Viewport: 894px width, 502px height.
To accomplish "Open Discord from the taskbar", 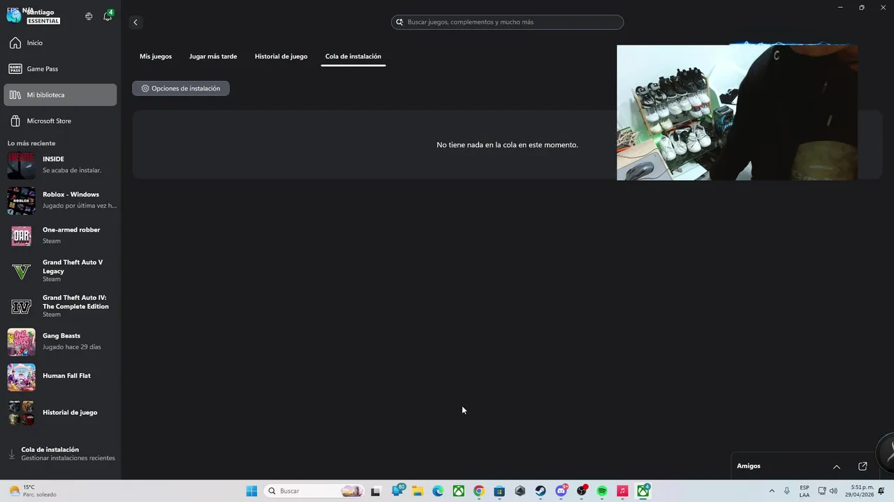I will point(561,491).
